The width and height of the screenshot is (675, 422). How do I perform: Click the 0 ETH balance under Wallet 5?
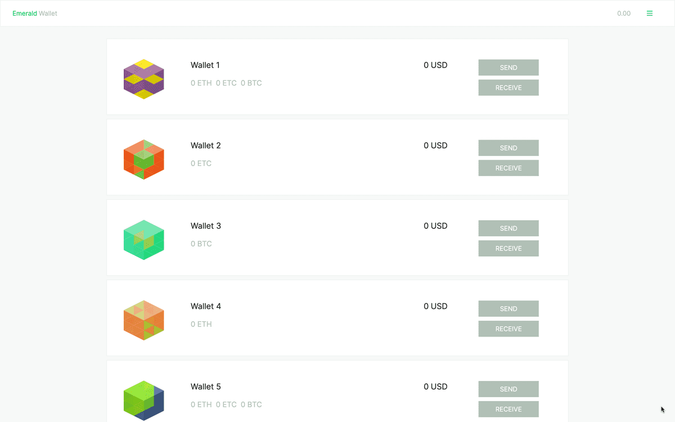(x=201, y=404)
